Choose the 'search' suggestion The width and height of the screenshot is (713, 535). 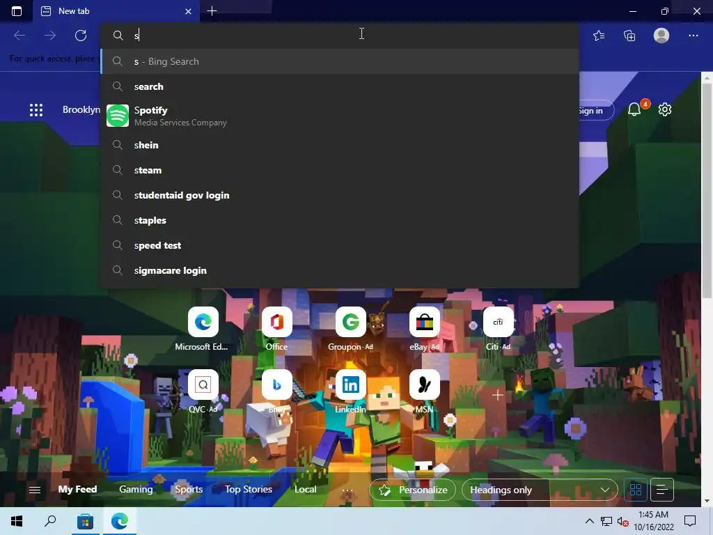(340, 86)
